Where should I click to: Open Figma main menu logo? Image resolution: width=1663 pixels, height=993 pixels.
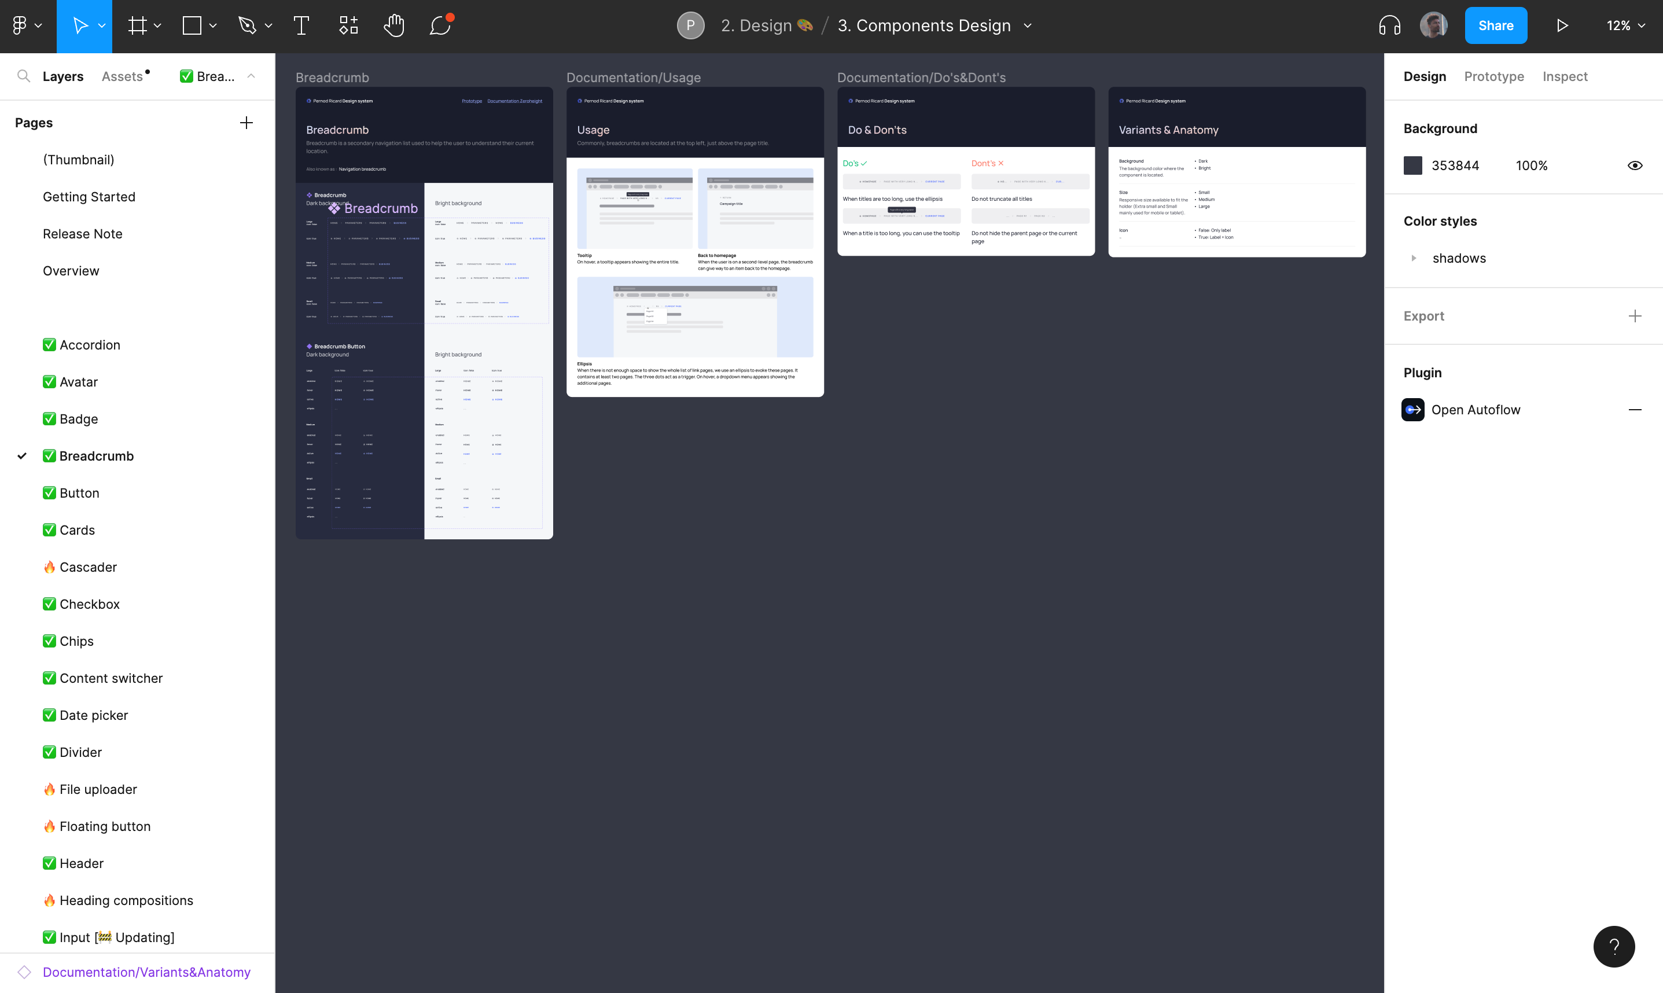pyautogui.click(x=20, y=26)
